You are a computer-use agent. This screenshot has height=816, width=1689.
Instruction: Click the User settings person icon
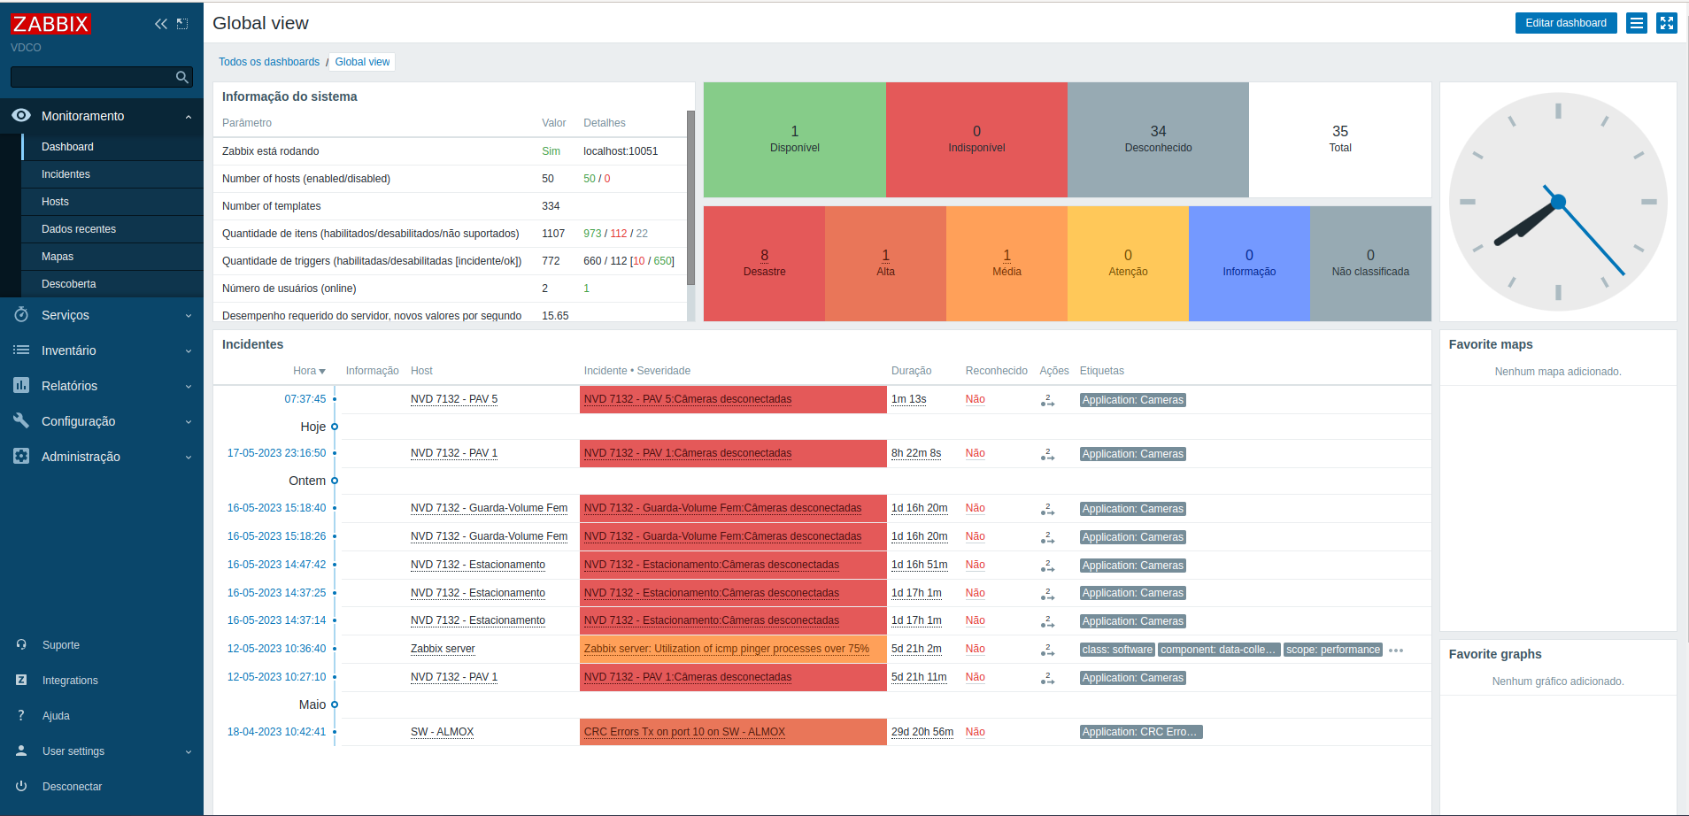click(21, 751)
